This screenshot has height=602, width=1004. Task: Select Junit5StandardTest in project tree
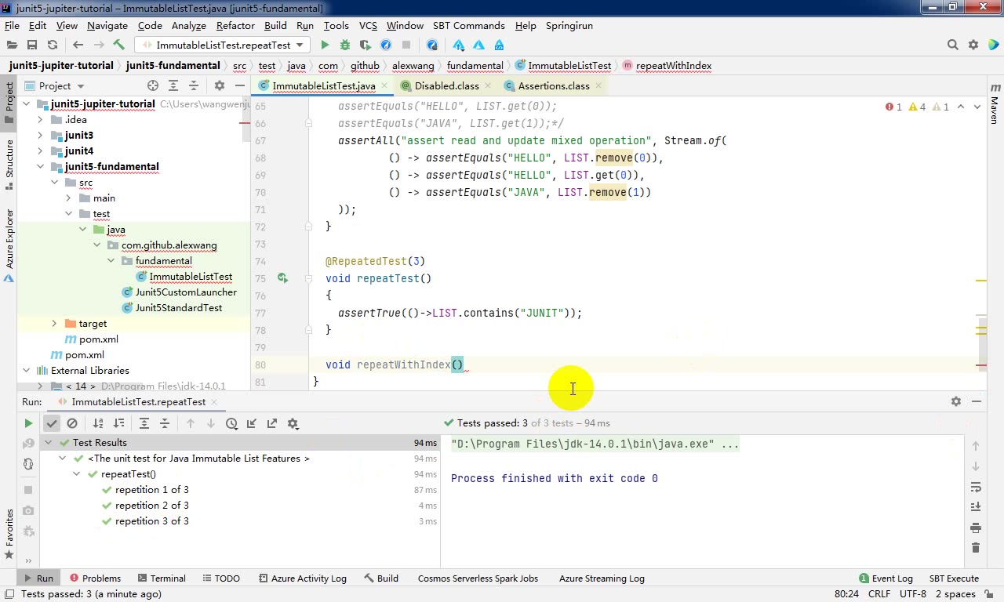tap(178, 307)
